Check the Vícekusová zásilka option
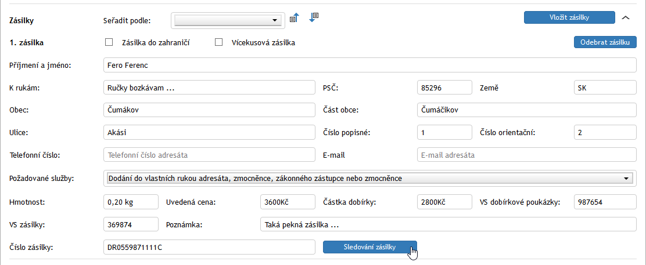646x265 pixels. [x=219, y=42]
